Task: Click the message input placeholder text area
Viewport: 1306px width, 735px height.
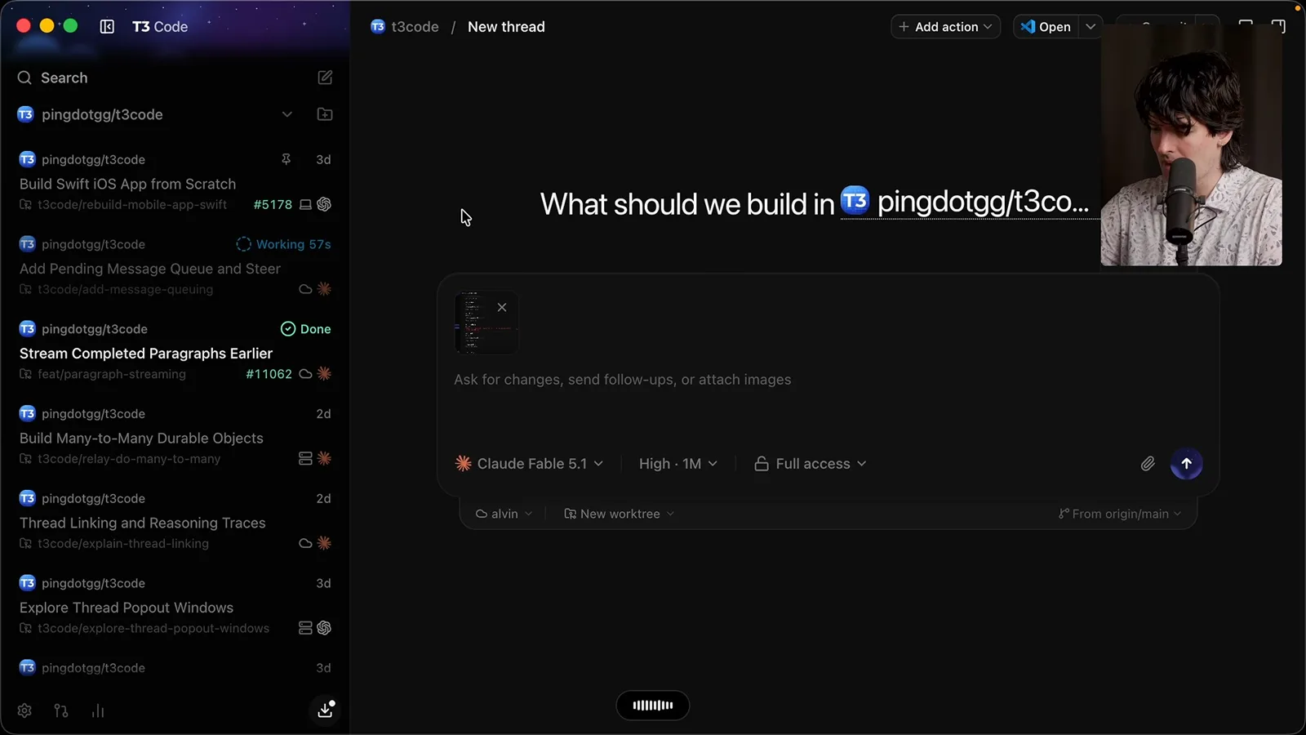Action: coord(622,380)
